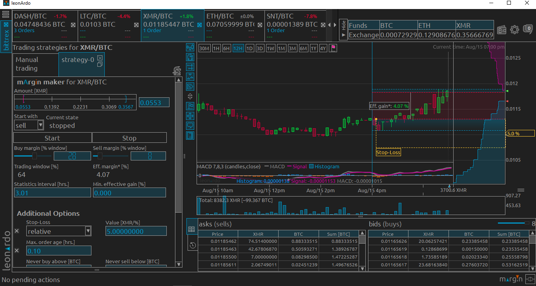Switch to the DASH/BTC market tab

tap(45, 25)
